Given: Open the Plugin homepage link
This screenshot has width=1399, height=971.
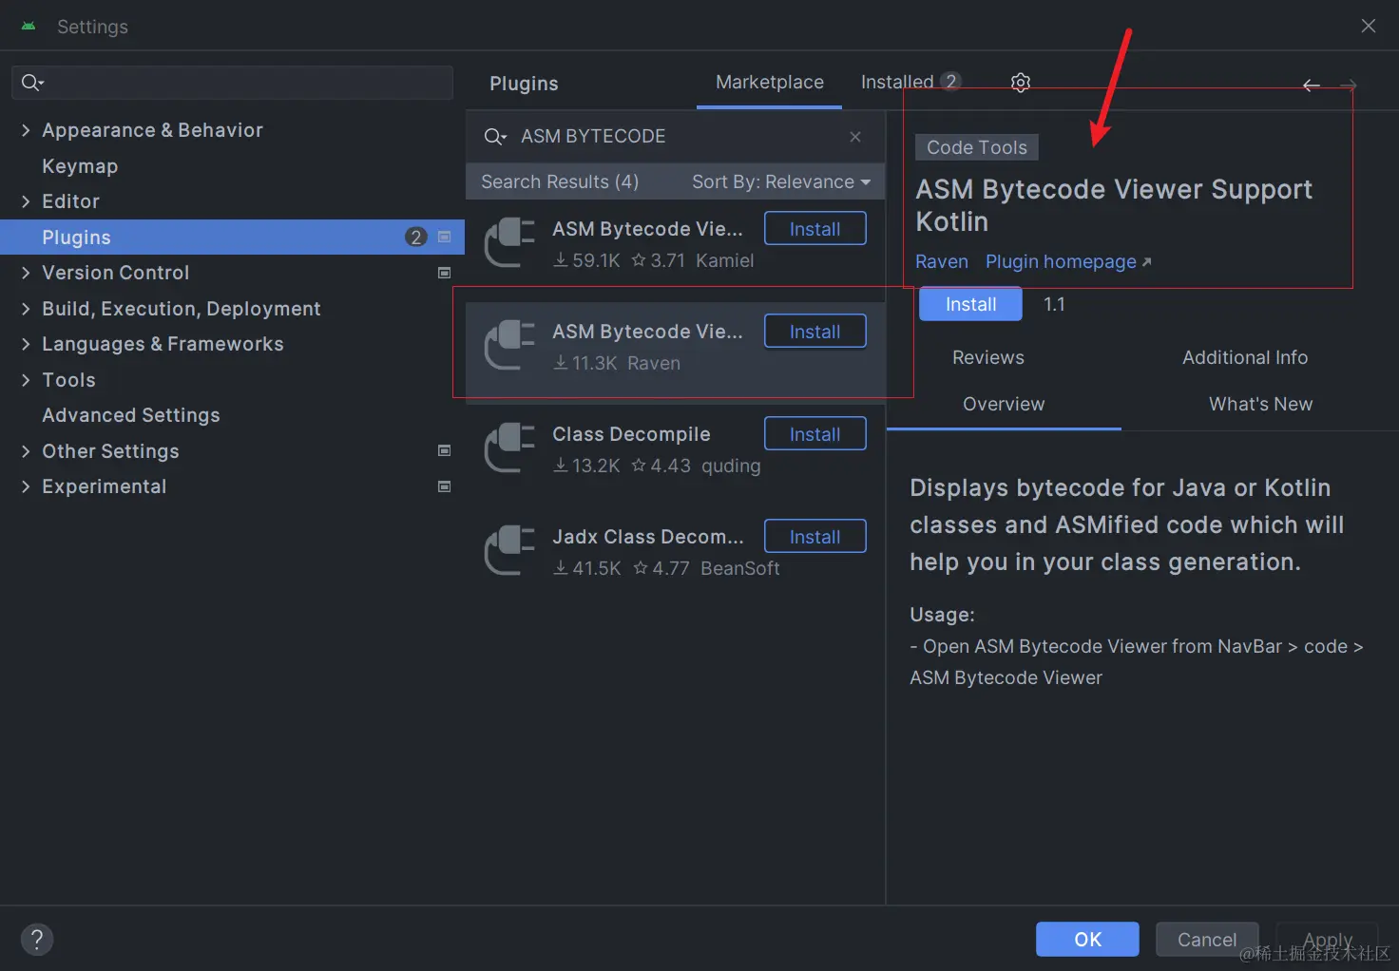Looking at the screenshot, I should tap(1068, 261).
